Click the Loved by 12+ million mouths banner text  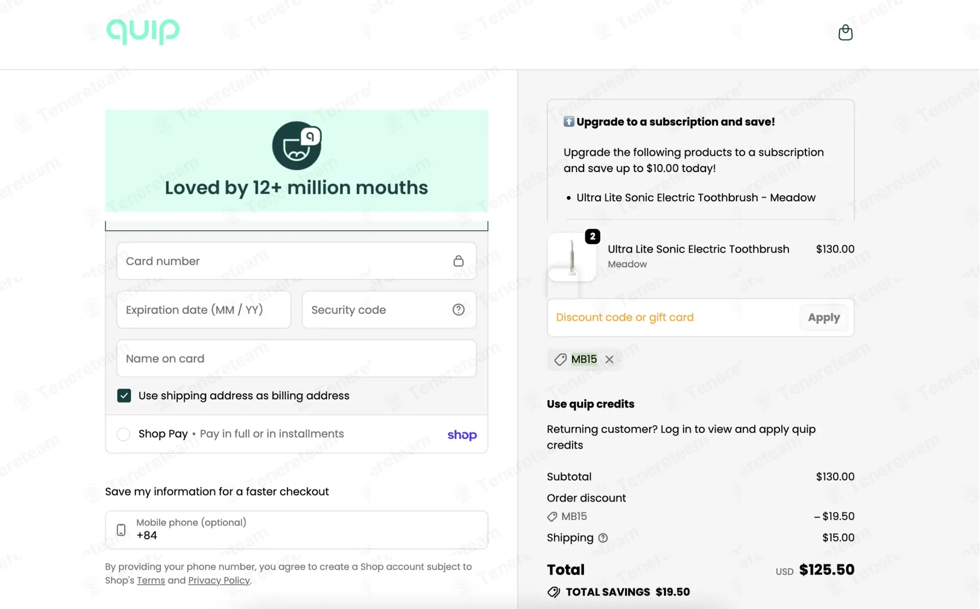point(296,188)
